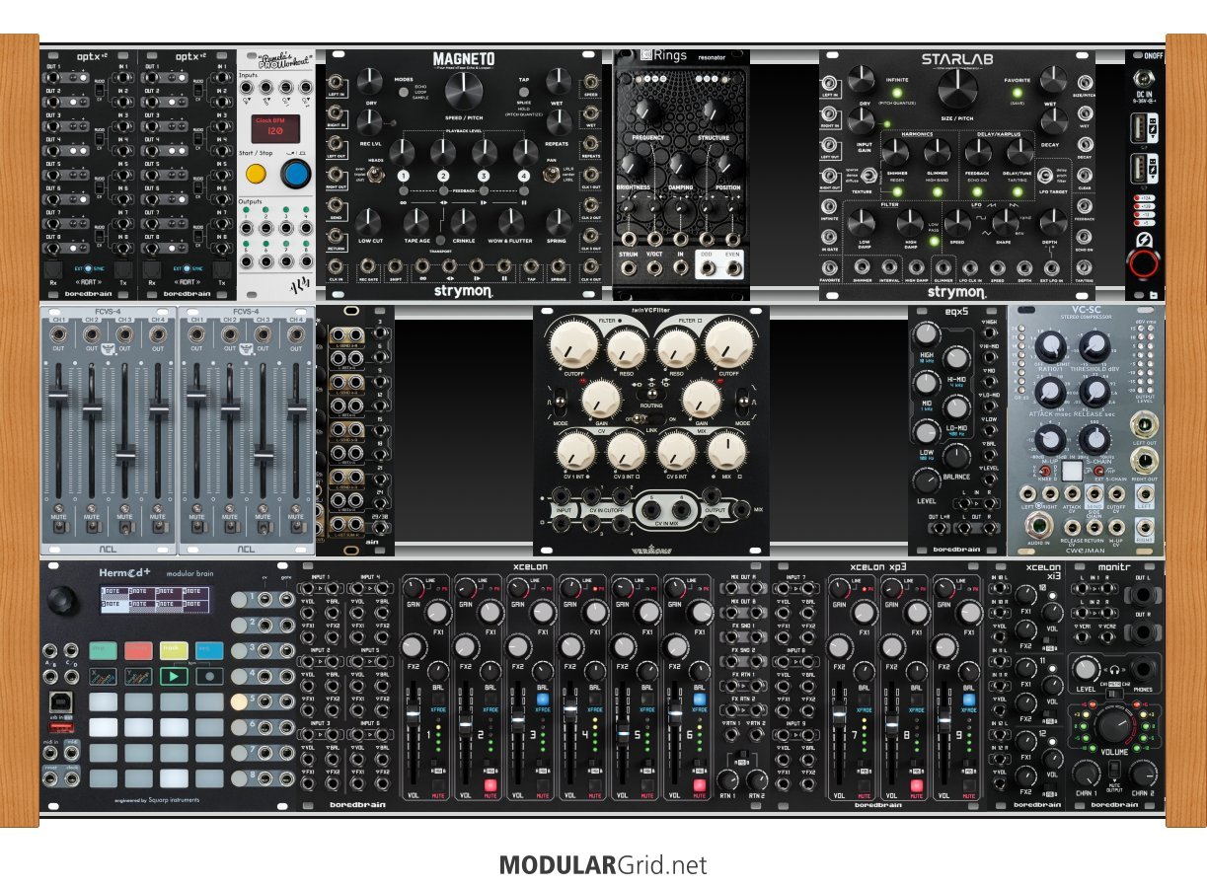Click the yellow Start/Stop button on Pamela's Workout
Viewport: 1207px width, 886px height.
(x=256, y=176)
